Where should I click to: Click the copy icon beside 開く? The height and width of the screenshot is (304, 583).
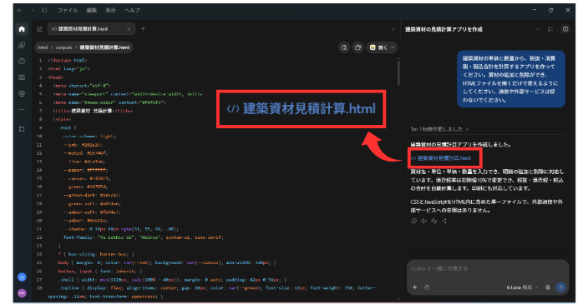coord(357,47)
